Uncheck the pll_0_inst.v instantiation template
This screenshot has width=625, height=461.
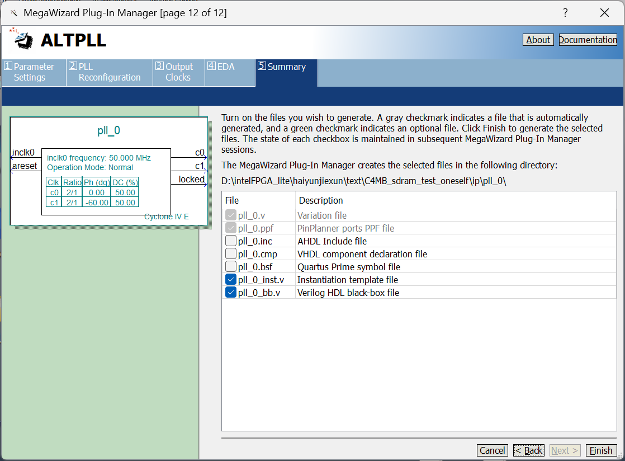231,280
